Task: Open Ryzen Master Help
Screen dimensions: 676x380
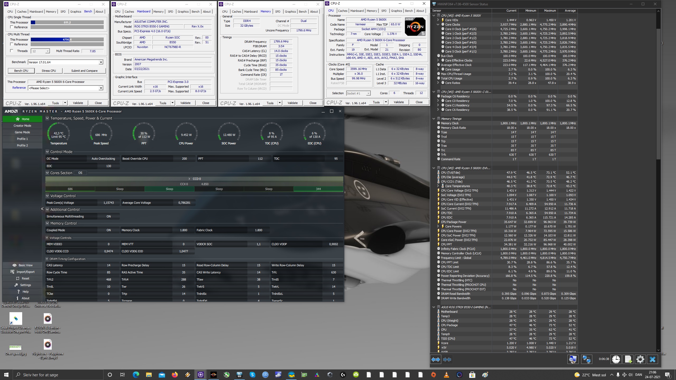Action: (x=22, y=292)
